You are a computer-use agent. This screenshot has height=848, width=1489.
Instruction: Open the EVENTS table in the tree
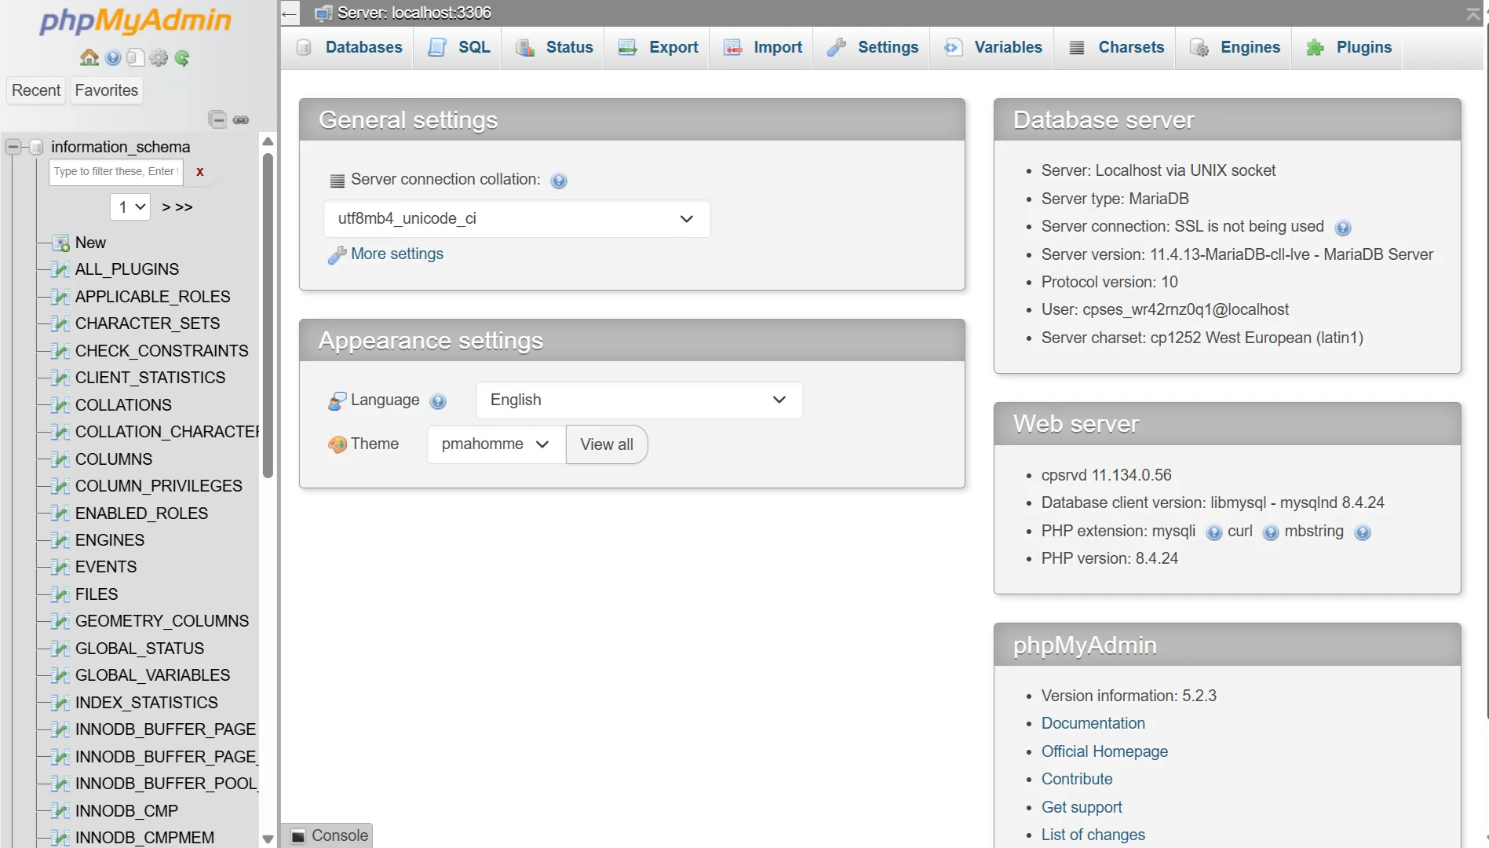click(x=106, y=567)
